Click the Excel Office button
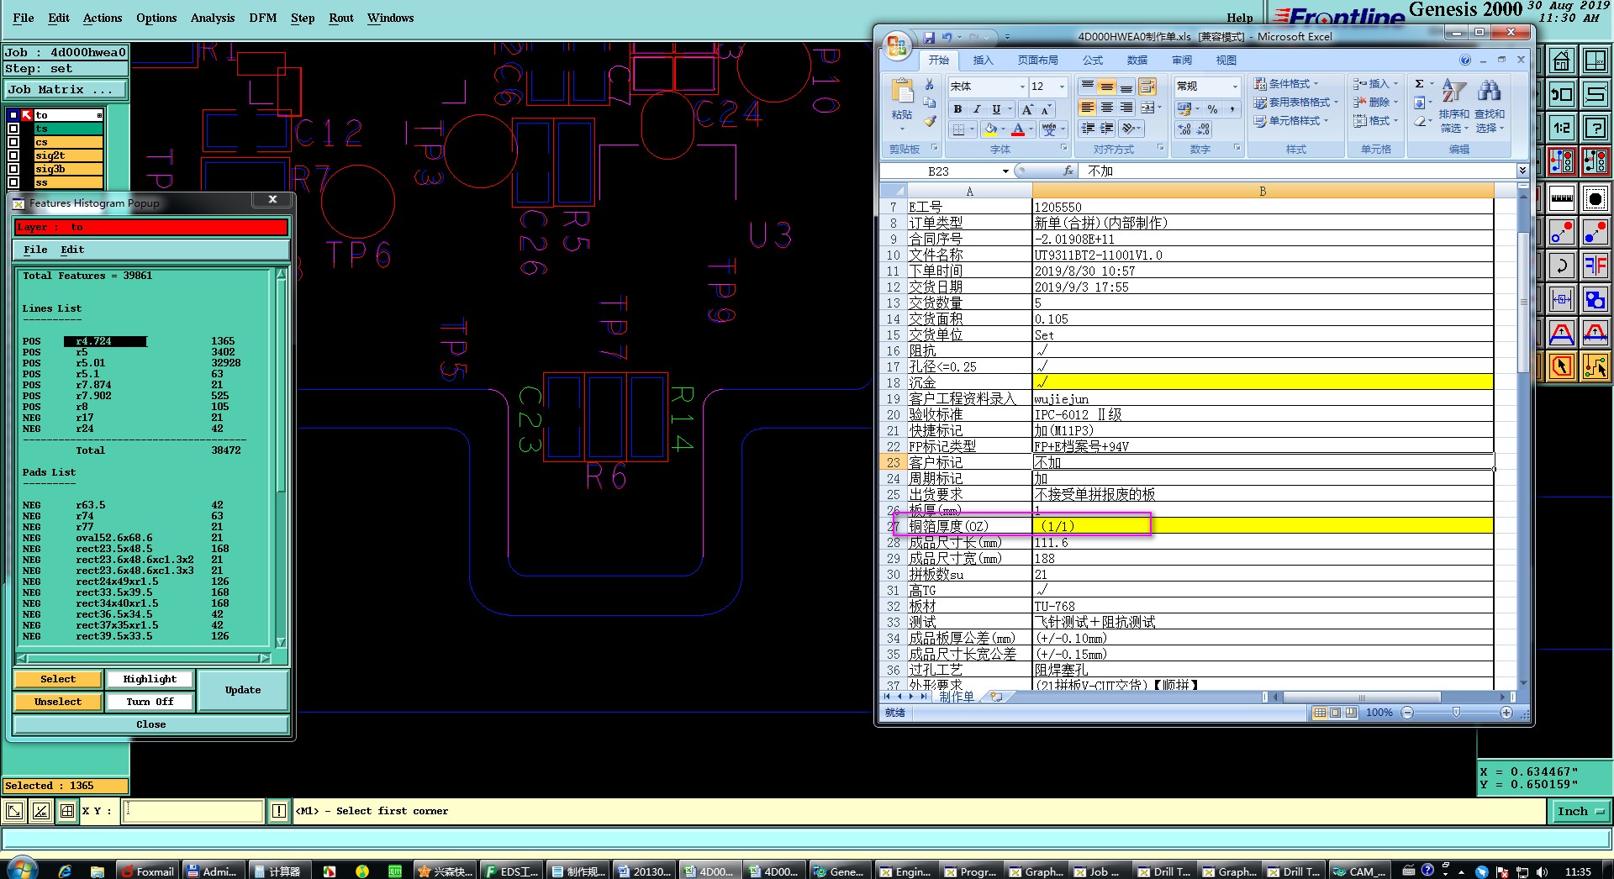 897,45
